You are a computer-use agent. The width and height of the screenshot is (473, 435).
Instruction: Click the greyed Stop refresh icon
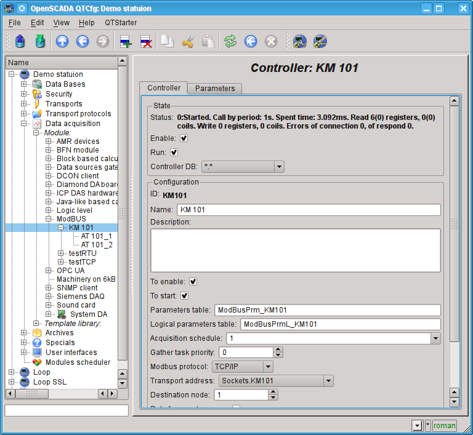[x=271, y=41]
